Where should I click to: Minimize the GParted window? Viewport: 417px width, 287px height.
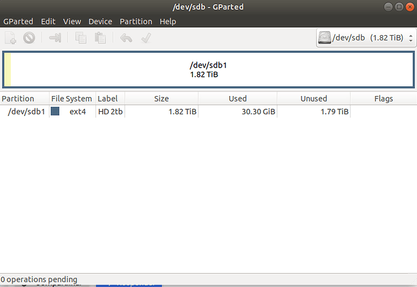tap(388, 7)
